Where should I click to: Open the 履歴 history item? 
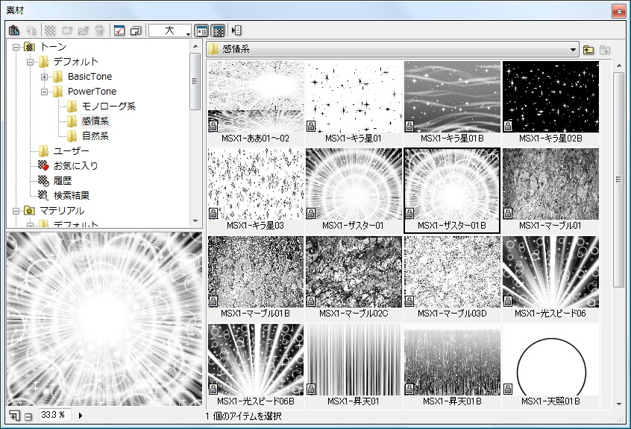63,180
